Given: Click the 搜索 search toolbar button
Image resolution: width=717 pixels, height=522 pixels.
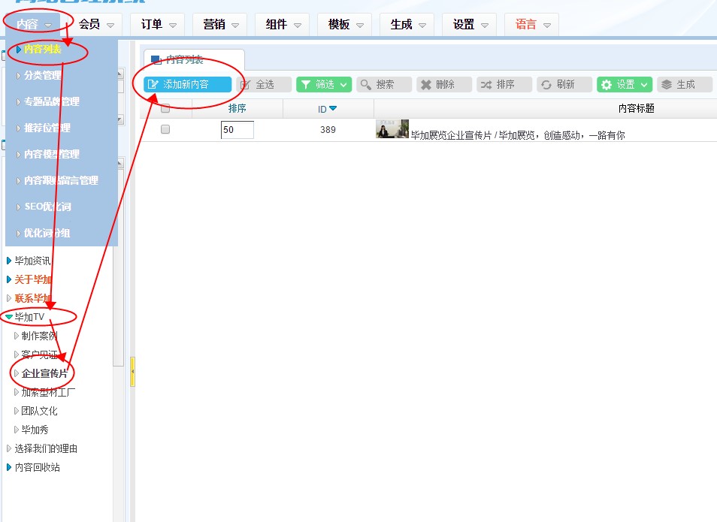Looking at the screenshot, I should [384, 85].
